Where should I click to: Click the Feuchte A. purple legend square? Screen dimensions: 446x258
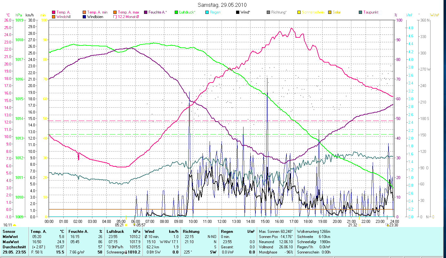(x=146, y=12)
